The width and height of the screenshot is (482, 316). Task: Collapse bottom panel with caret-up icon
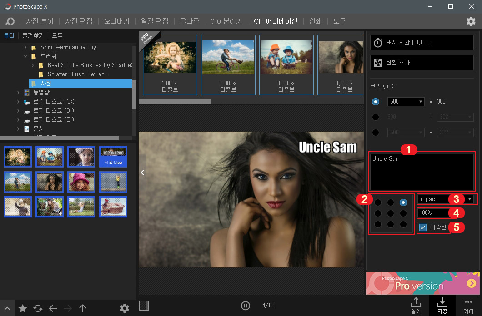[7, 309]
